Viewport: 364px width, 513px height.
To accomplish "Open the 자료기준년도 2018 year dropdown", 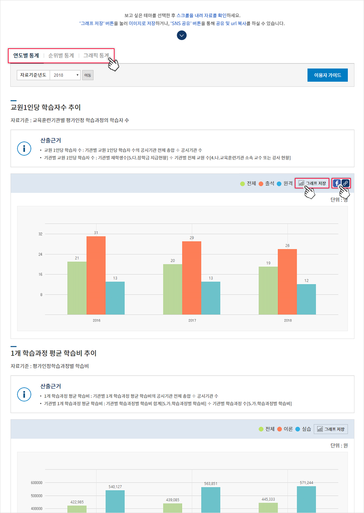I will [x=65, y=75].
